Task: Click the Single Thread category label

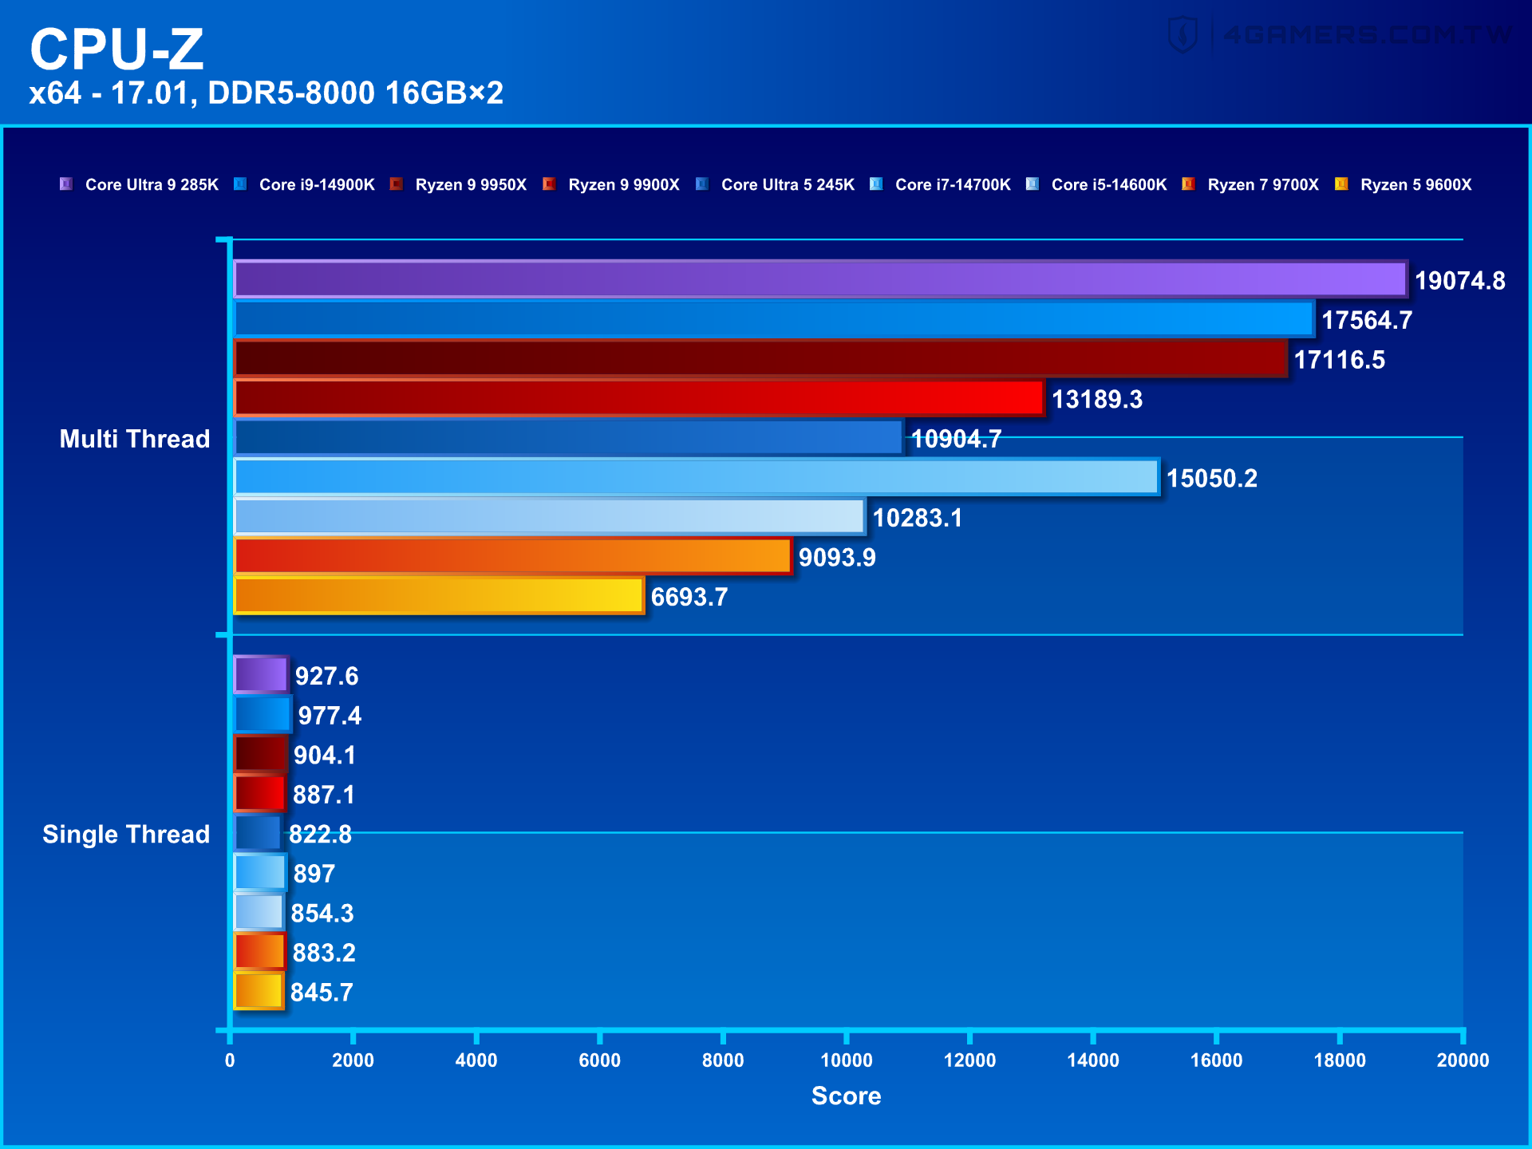Action: pyautogui.click(x=126, y=835)
